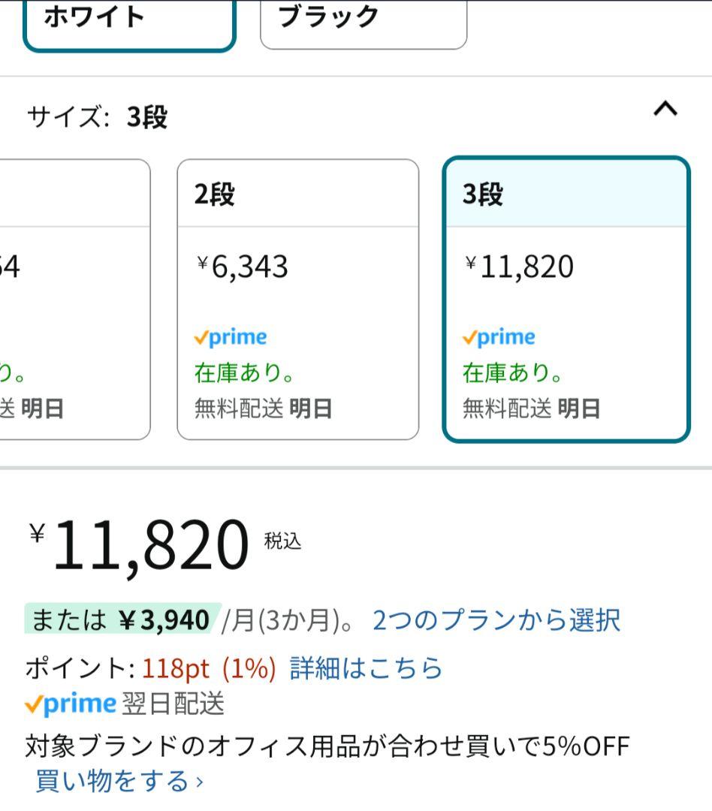Click the Prime badge on the 3段 card
Image resolution: width=712 pixels, height=811 pixels.
point(500,336)
